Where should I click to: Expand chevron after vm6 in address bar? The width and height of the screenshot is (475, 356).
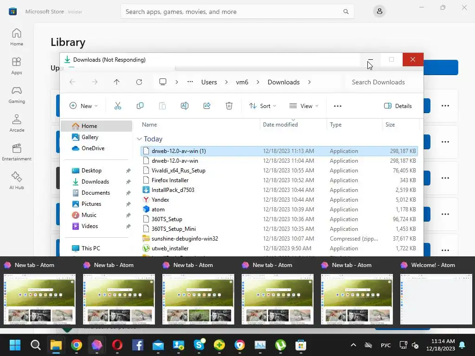pyautogui.click(x=258, y=82)
